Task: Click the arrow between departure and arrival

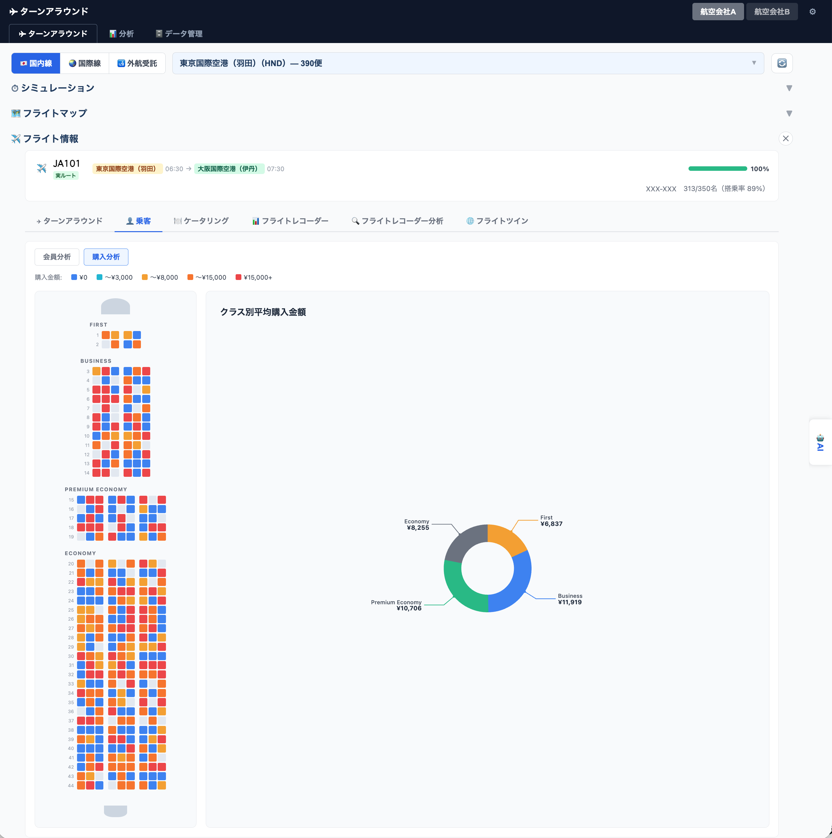Action: click(x=189, y=169)
